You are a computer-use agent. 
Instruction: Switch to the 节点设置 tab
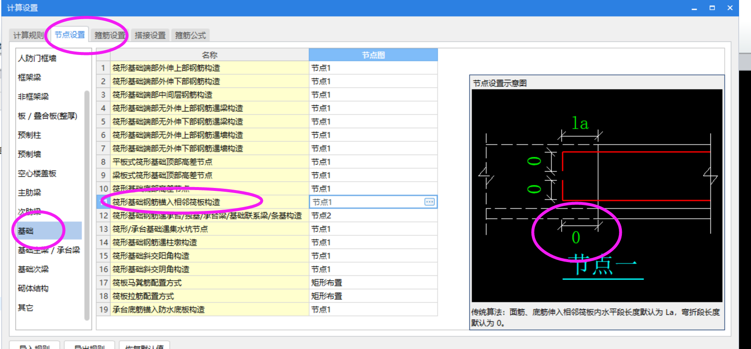coord(70,35)
